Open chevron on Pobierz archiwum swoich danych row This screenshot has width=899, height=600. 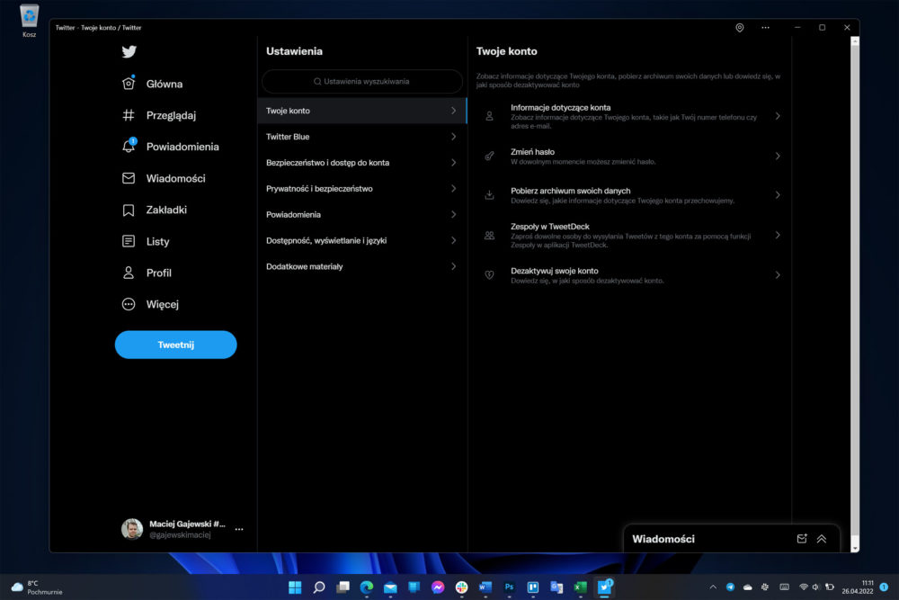(778, 195)
